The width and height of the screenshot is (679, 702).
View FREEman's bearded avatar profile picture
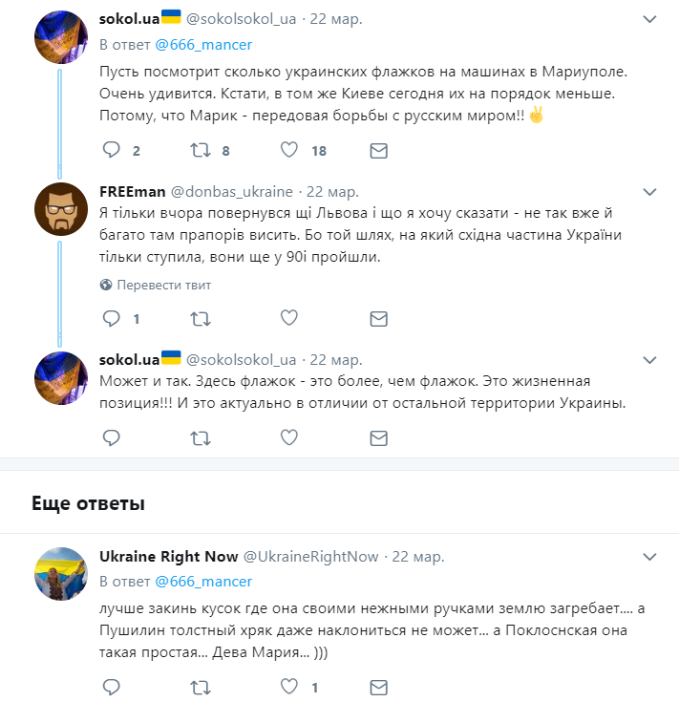[61, 209]
